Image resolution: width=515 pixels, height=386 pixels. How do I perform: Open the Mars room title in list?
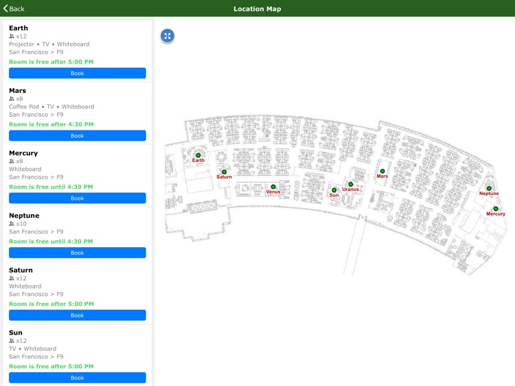click(x=17, y=91)
